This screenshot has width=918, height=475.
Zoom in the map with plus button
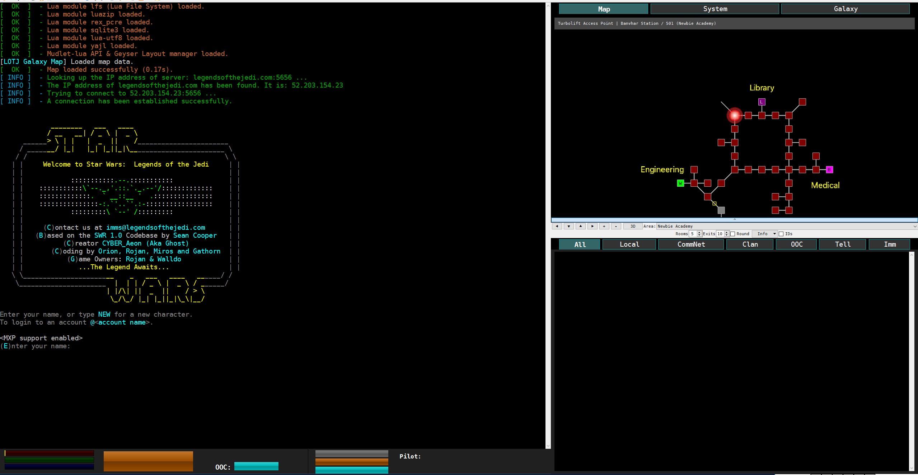pyautogui.click(x=604, y=226)
